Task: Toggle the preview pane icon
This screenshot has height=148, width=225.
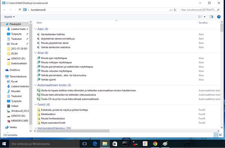Action: 211,17
